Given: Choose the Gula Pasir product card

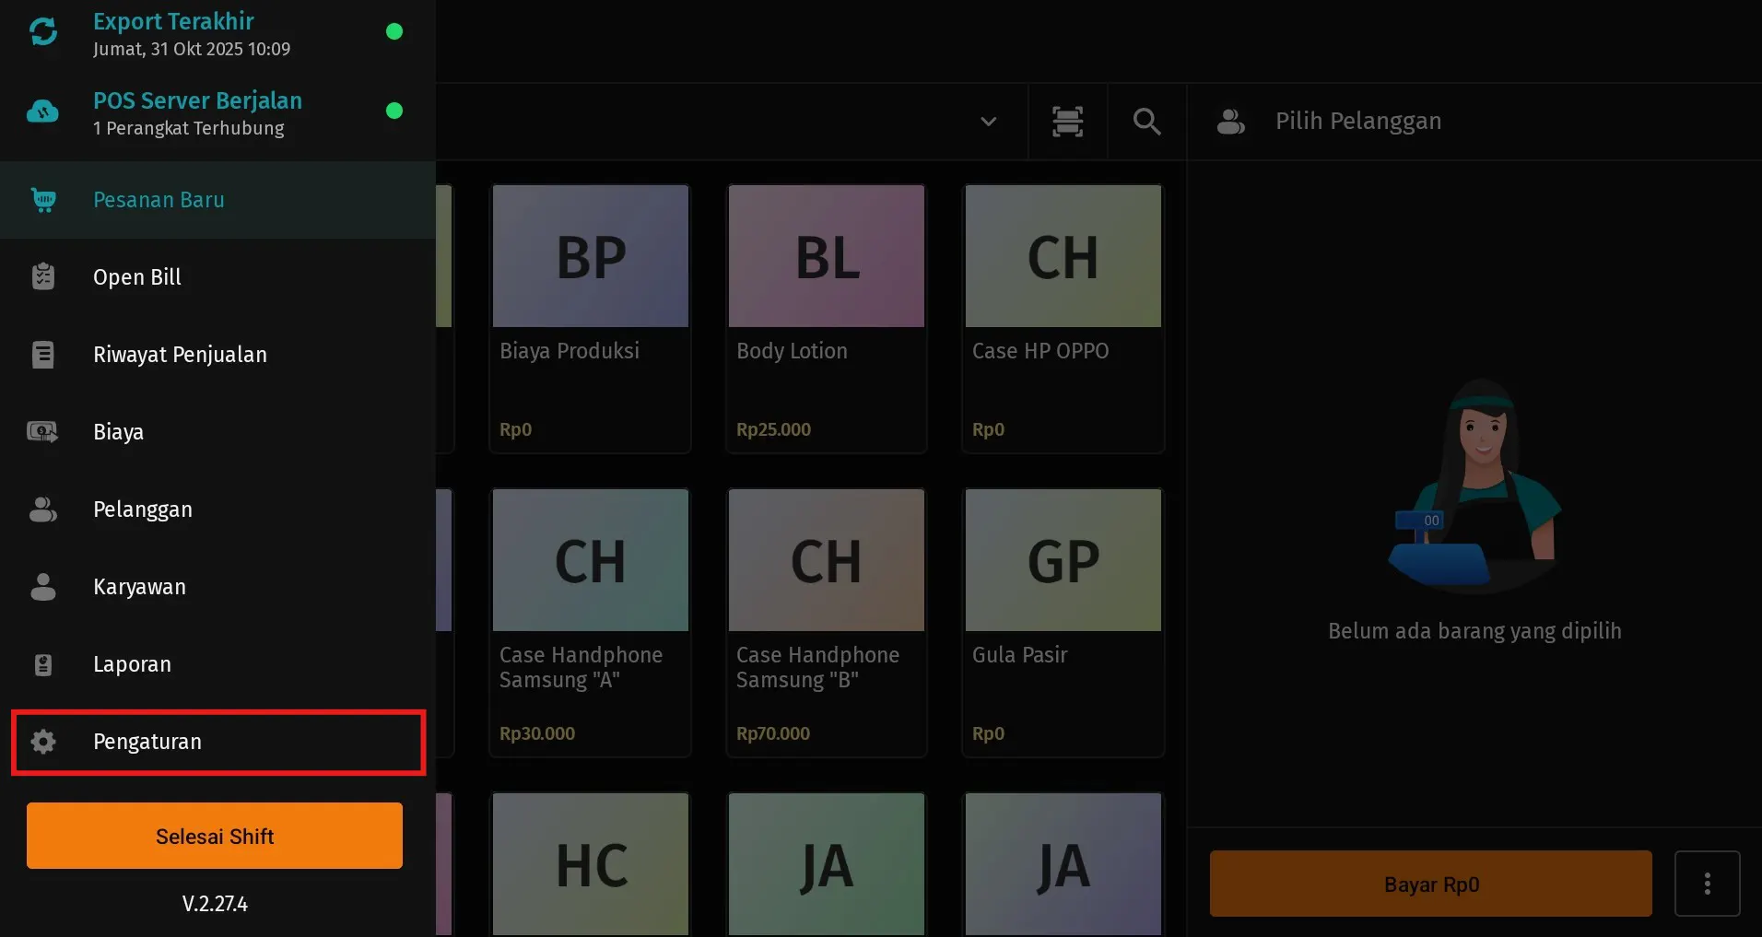Looking at the screenshot, I should coord(1063,622).
